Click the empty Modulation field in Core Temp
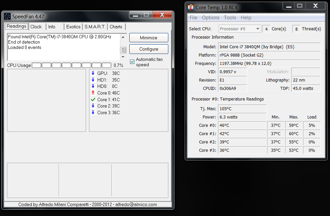Screen dimensions: 330x216 coord(306,72)
